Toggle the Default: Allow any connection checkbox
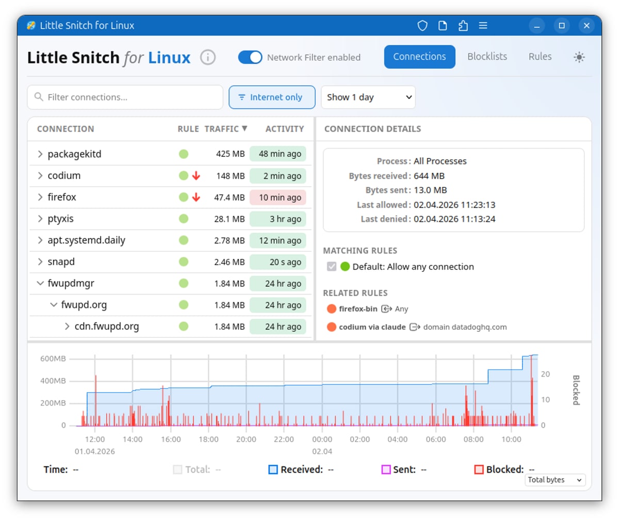Image resolution: width=619 pixels, height=520 pixels. (332, 267)
